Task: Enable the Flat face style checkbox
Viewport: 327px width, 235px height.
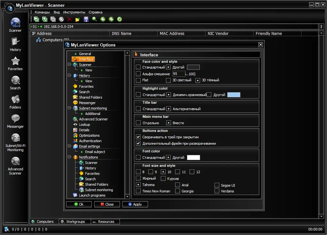Action: click(x=138, y=80)
